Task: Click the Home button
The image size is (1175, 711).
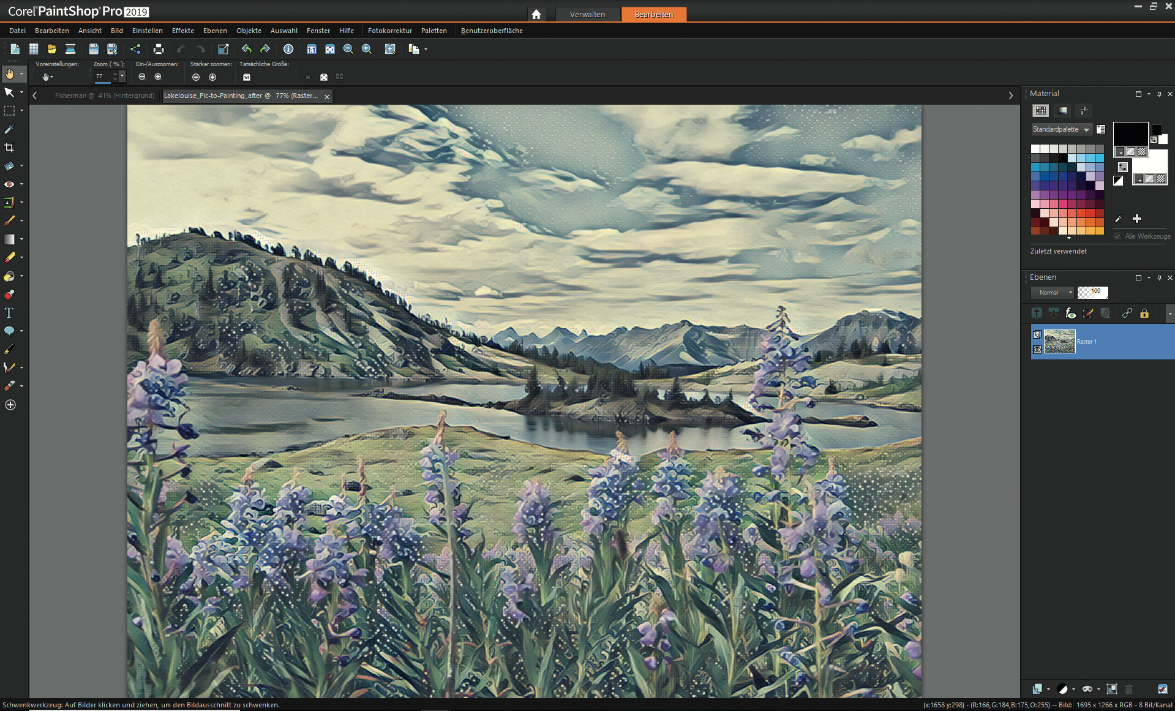Action: pyautogui.click(x=536, y=14)
